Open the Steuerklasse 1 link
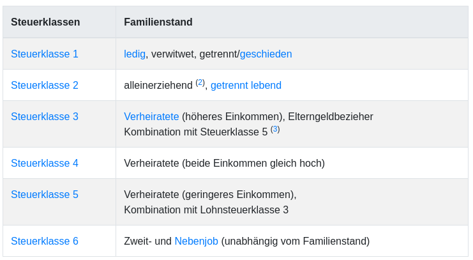This screenshot has height=260, width=473. pos(45,54)
